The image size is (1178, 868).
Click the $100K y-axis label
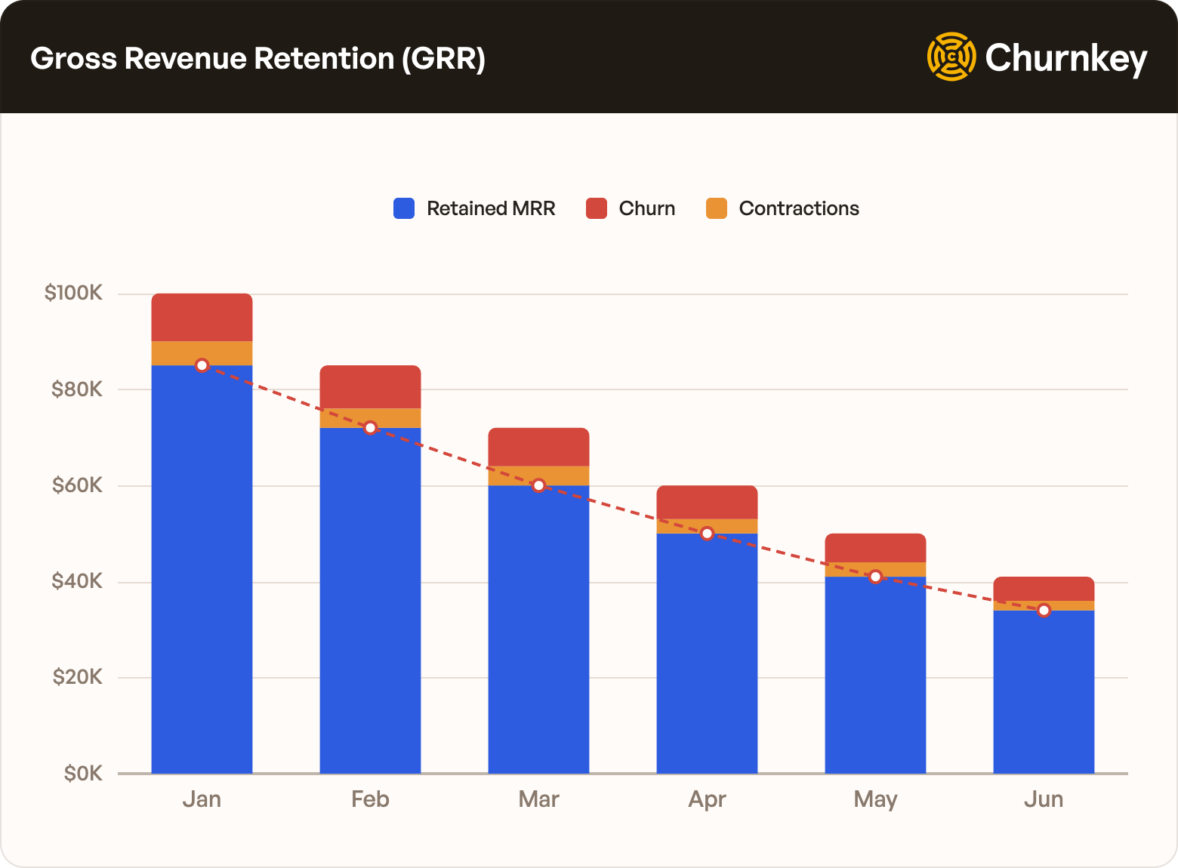pyautogui.click(x=73, y=294)
